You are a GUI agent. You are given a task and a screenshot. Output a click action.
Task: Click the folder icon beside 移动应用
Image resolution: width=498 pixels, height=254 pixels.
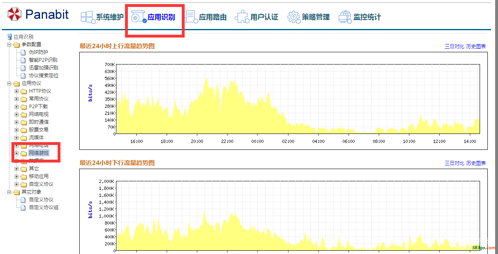pos(24,176)
